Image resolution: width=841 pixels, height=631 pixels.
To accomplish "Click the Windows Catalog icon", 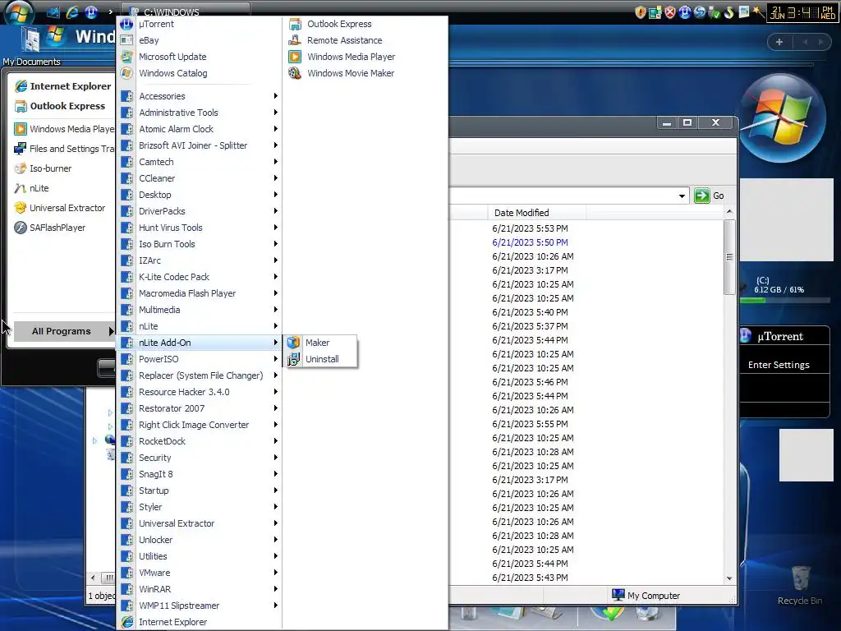I will (126, 73).
